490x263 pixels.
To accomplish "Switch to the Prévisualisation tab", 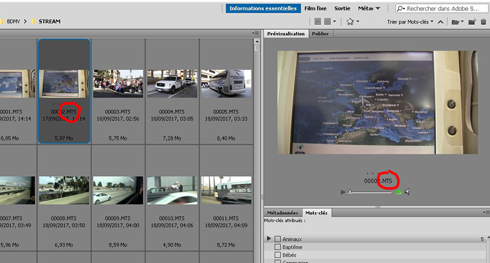I will [285, 34].
